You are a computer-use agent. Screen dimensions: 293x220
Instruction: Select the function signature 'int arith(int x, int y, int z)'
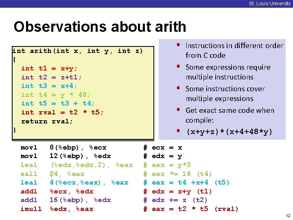(78, 51)
